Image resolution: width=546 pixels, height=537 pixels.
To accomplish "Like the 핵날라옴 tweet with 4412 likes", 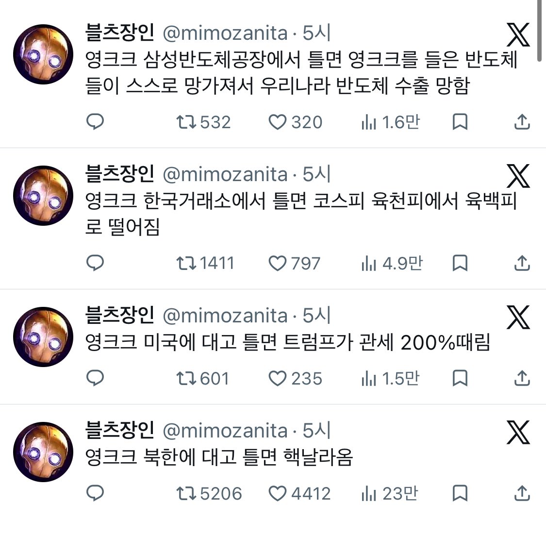I will tap(299, 493).
